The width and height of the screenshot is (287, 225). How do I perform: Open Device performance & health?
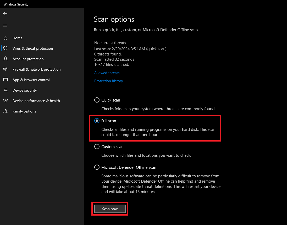coord(5,100)
